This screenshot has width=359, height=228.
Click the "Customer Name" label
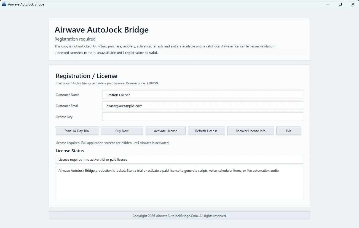[68, 95]
